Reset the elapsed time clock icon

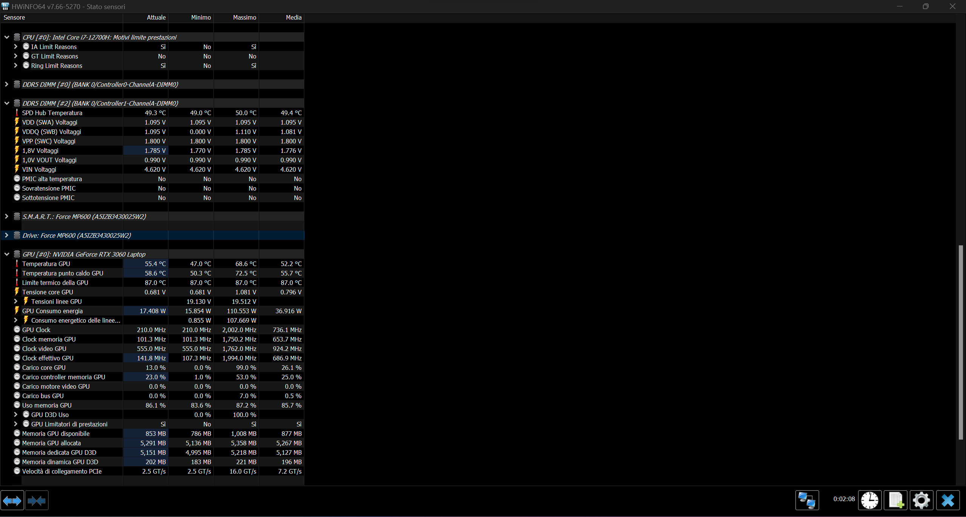[x=870, y=500]
